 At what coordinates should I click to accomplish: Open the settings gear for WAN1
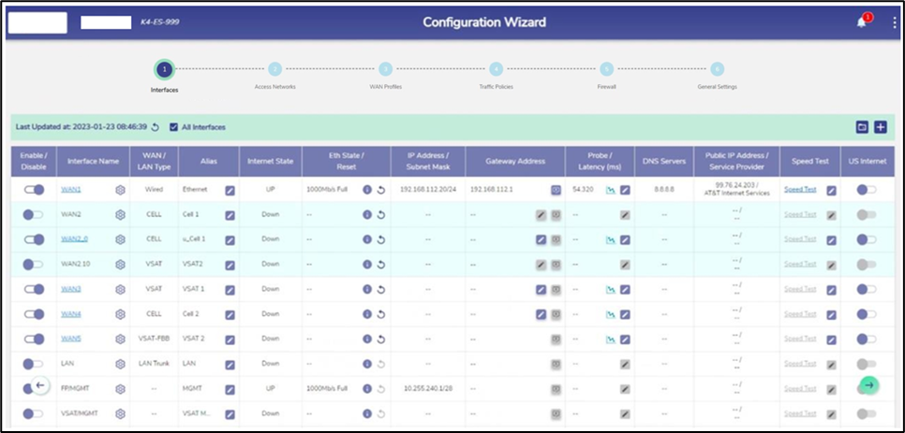point(121,190)
